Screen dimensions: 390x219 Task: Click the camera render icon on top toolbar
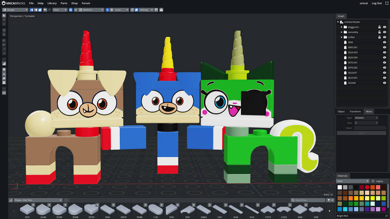[x=161, y=9]
